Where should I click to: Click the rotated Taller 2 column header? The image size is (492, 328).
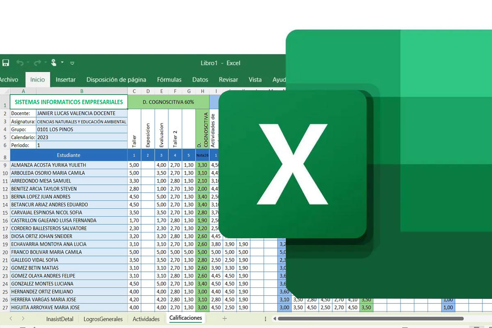pyautogui.click(x=175, y=129)
